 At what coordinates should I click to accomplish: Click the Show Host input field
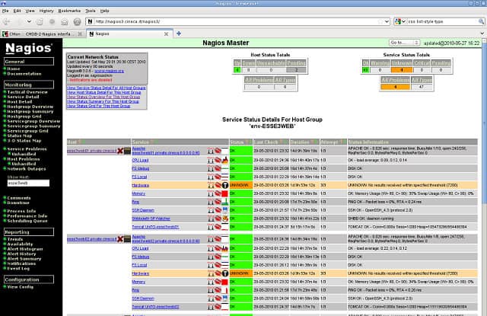pyautogui.click(x=28, y=183)
